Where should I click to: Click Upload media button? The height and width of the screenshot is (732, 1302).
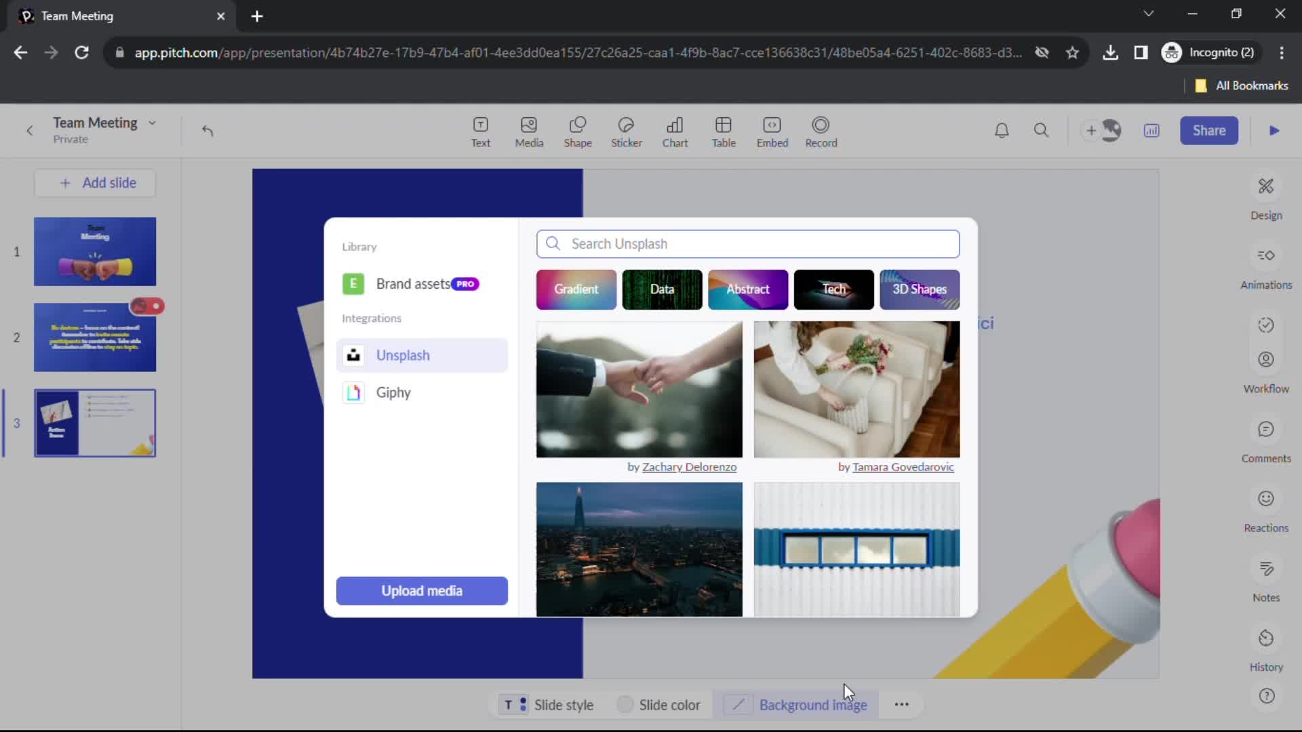[x=421, y=591]
